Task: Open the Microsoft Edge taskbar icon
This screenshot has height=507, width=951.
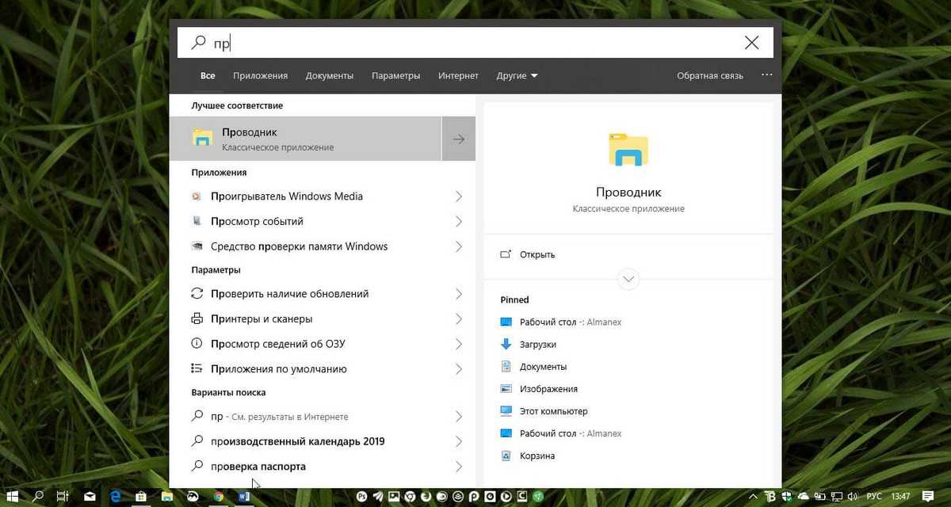Action: [116, 497]
